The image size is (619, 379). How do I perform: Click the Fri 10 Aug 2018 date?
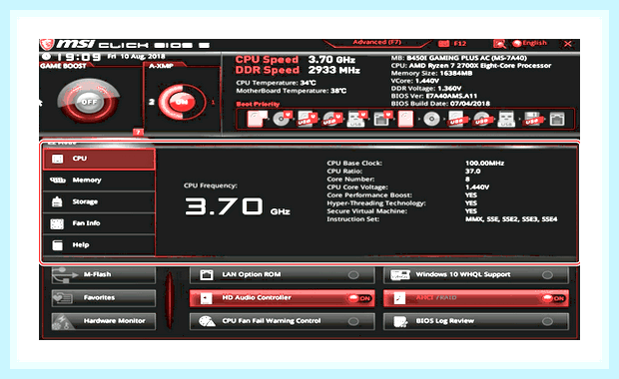tap(136, 57)
